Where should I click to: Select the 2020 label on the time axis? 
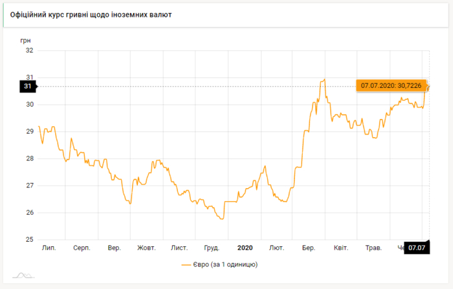[245, 248]
